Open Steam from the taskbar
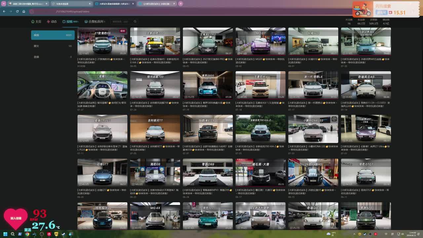 tap(63, 234)
